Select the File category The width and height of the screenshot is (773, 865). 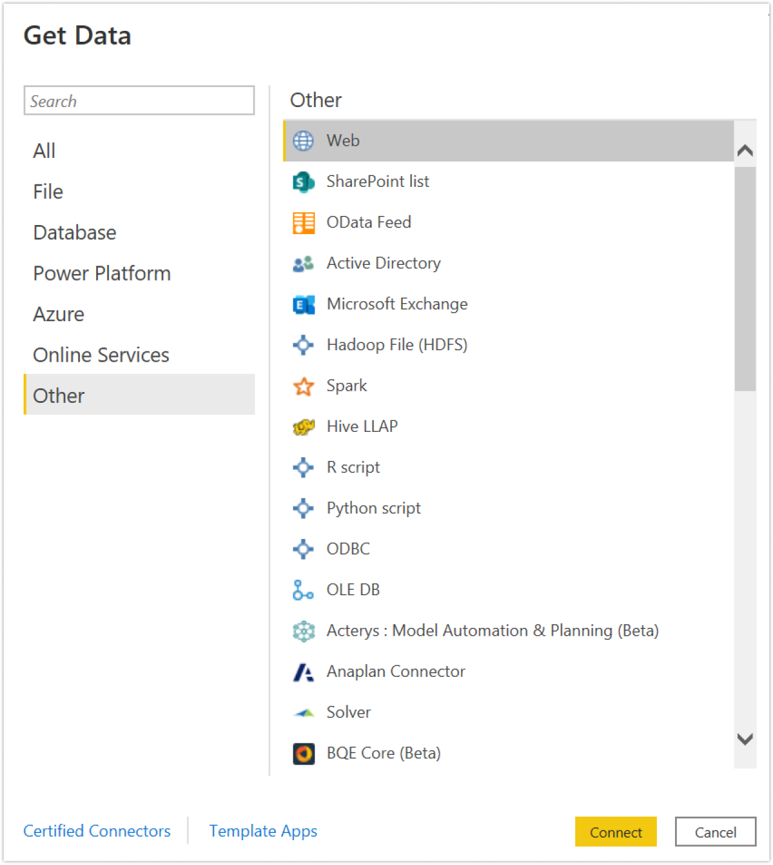click(x=139, y=192)
